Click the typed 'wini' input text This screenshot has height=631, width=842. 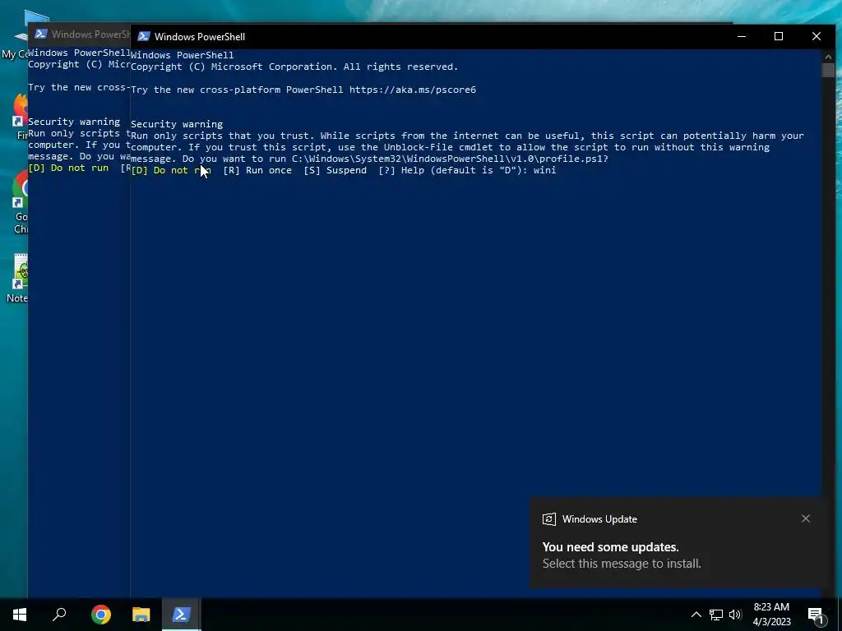click(x=544, y=170)
